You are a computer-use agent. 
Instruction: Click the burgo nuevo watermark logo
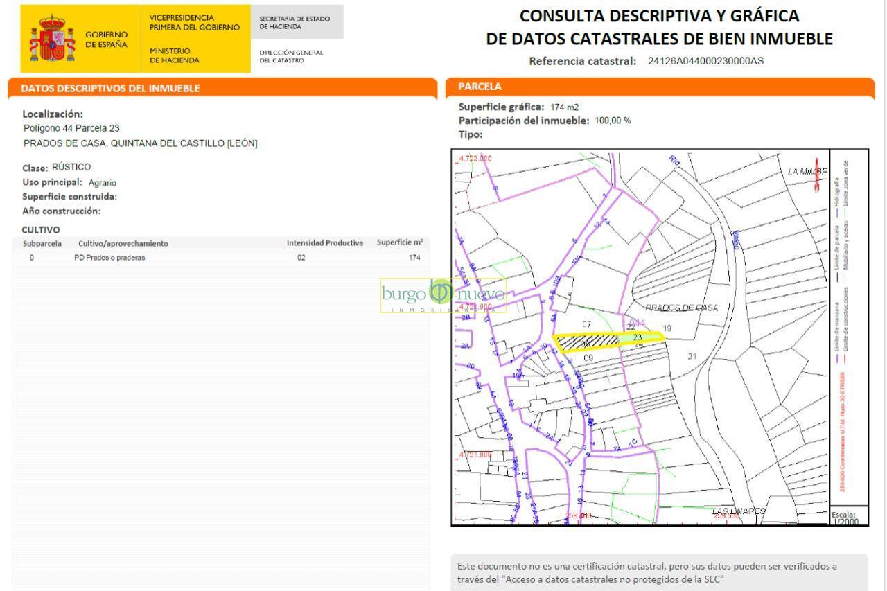pyautogui.click(x=443, y=295)
